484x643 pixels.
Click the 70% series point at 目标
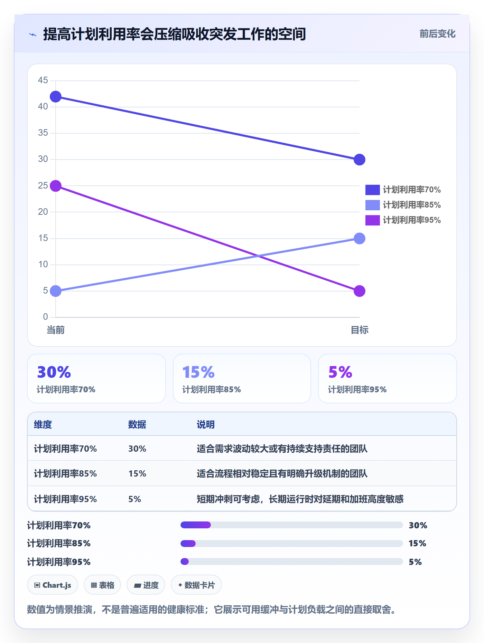tap(360, 160)
